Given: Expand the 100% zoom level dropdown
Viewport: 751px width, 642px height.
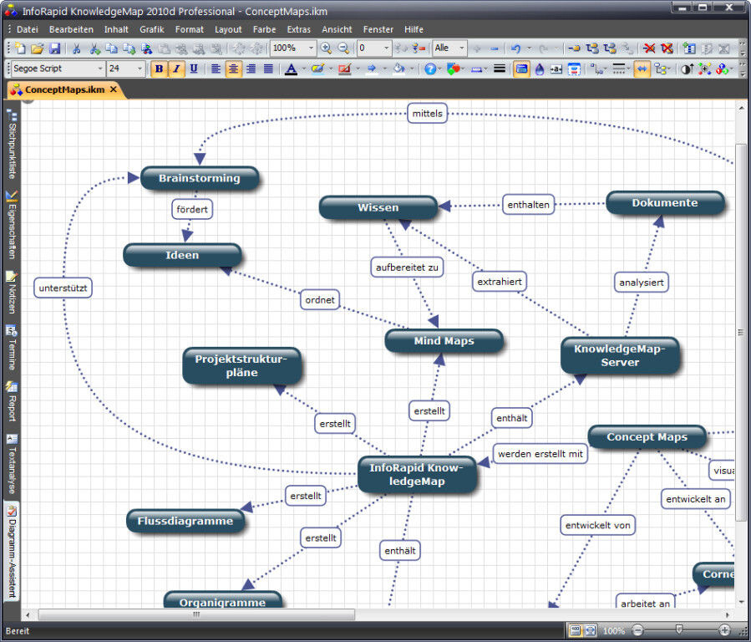Looking at the screenshot, I should 311,48.
